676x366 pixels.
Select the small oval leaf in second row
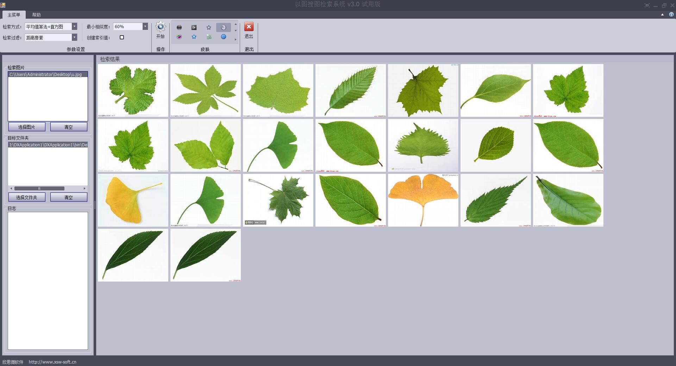pyautogui.click(x=496, y=145)
